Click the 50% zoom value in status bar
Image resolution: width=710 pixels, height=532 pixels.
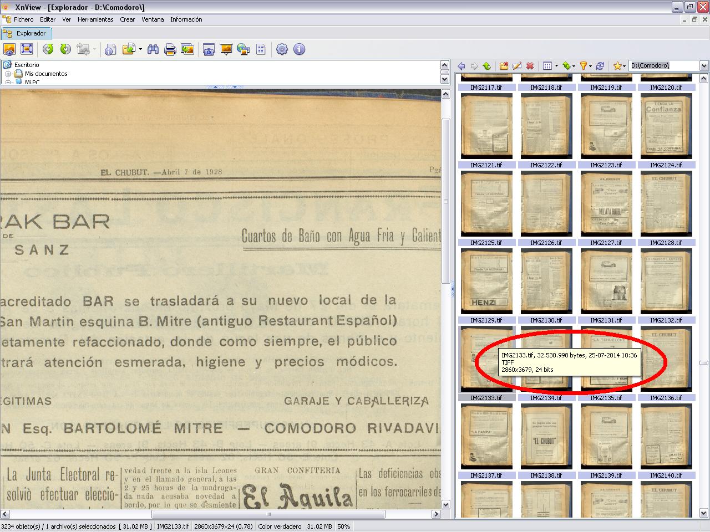coord(344,526)
